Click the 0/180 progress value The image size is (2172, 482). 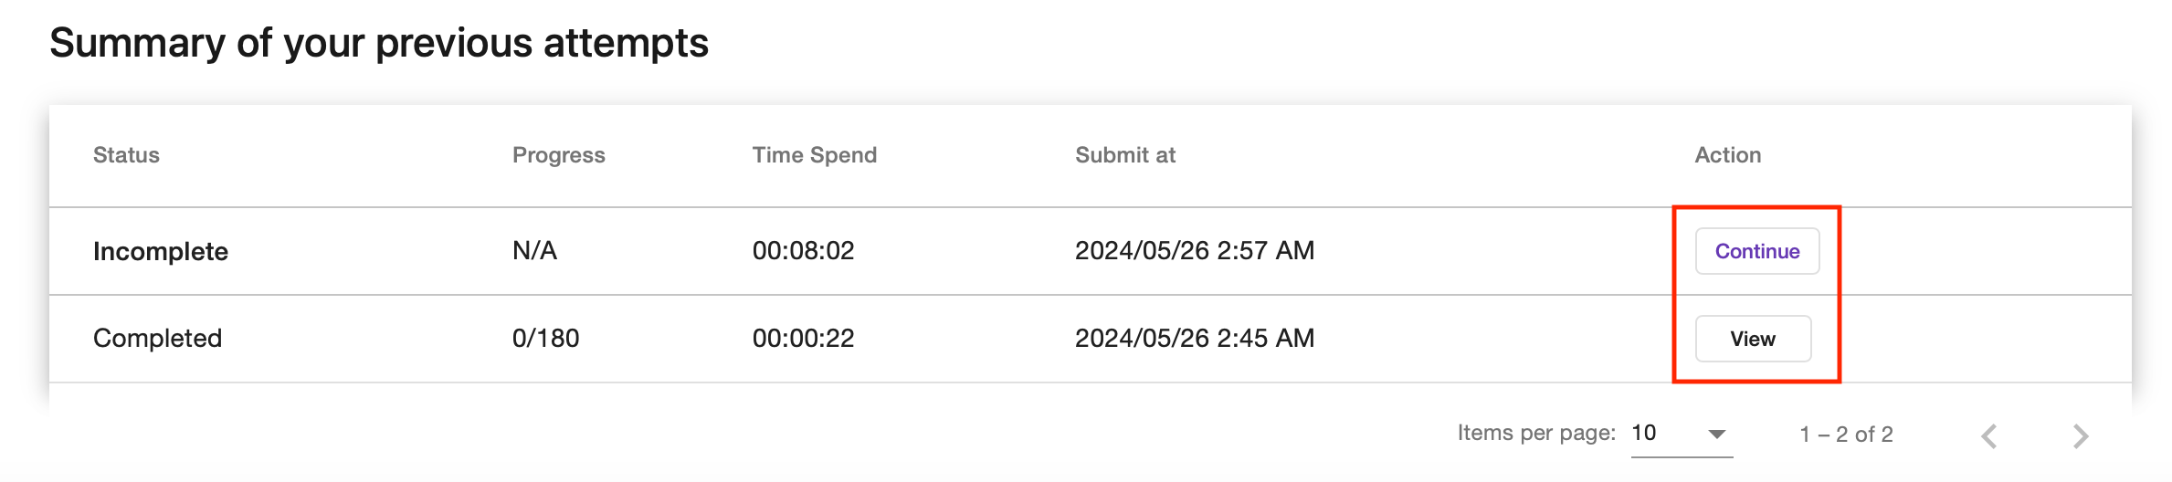(x=546, y=338)
